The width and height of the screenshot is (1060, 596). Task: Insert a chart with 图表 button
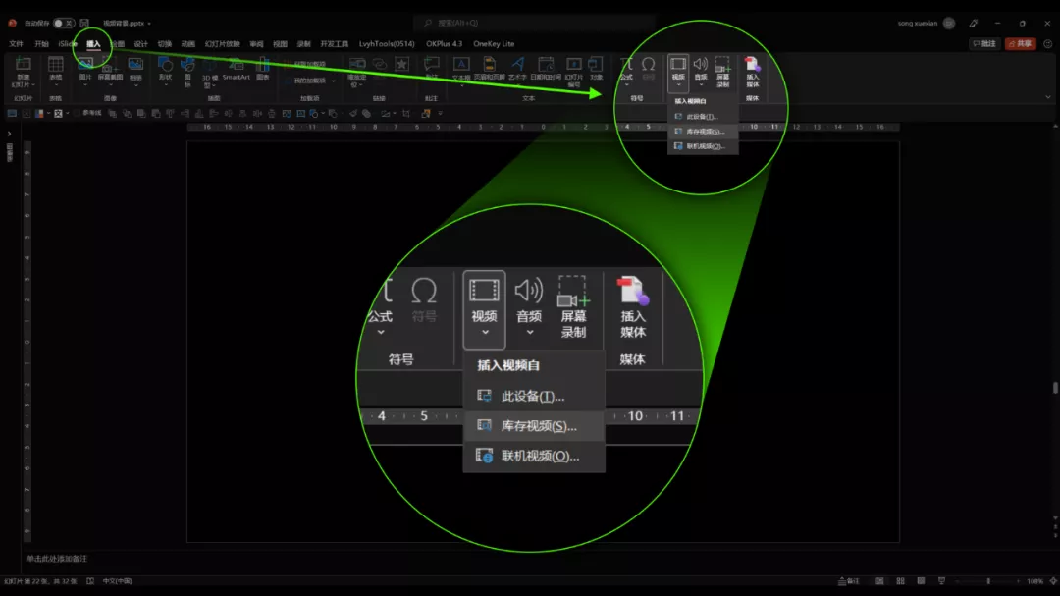coord(263,69)
